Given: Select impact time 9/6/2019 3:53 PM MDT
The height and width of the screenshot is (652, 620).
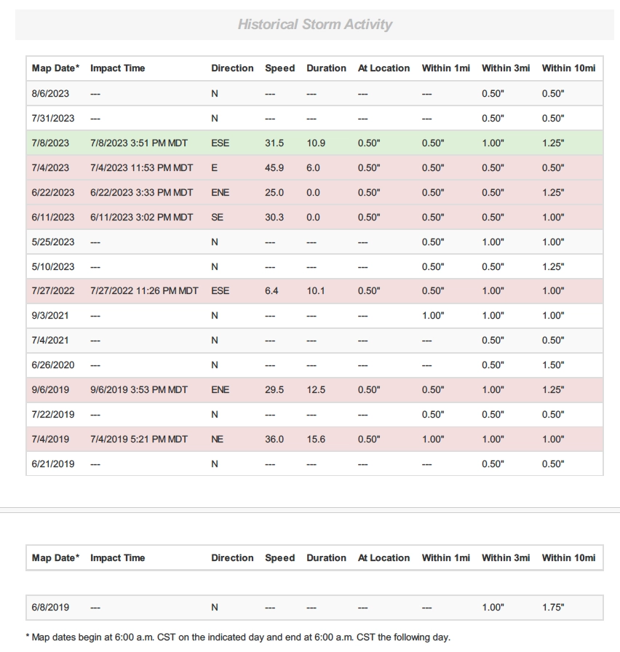Looking at the screenshot, I should [139, 390].
